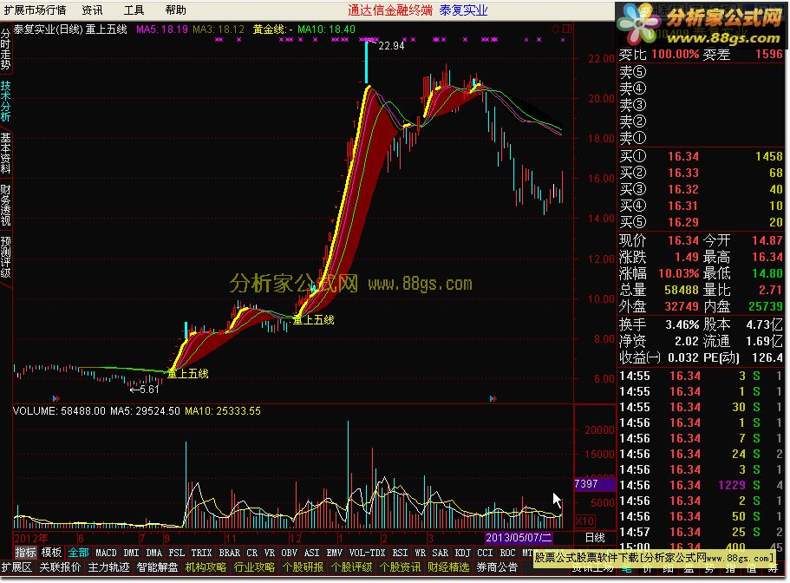Open 财务透视 side tab
790x583 pixels.
[5, 205]
